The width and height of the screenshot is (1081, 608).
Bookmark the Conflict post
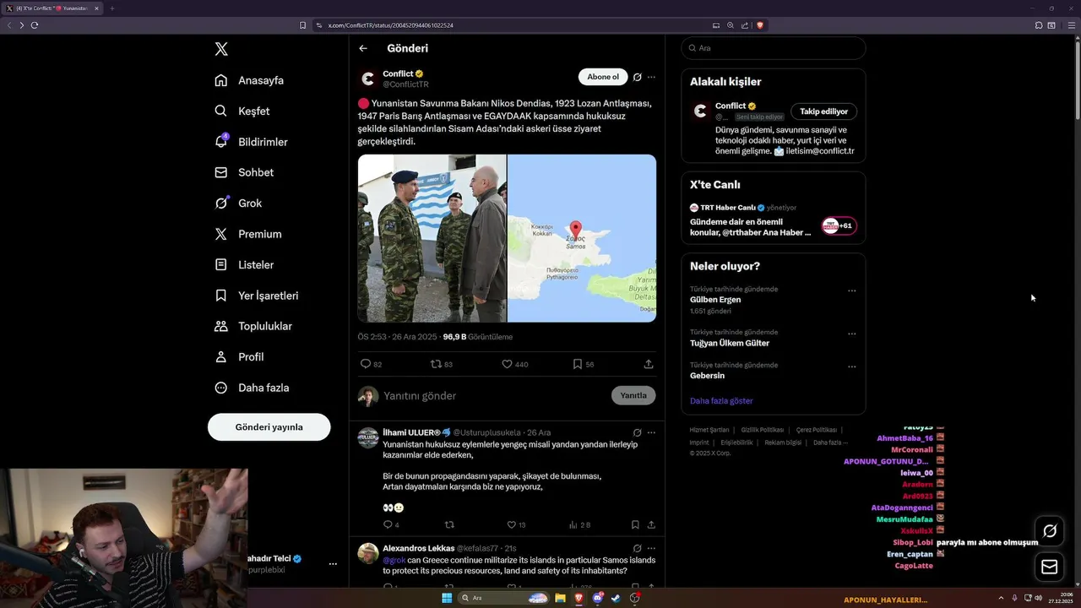pyautogui.click(x=584, y=364)
